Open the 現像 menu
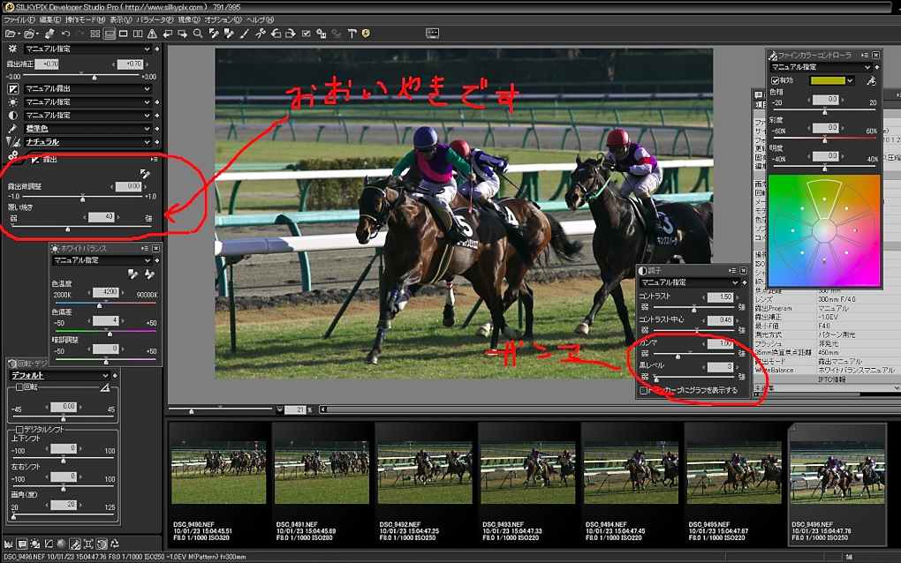This screenshot has width=901, height=563. coord(189,19)
